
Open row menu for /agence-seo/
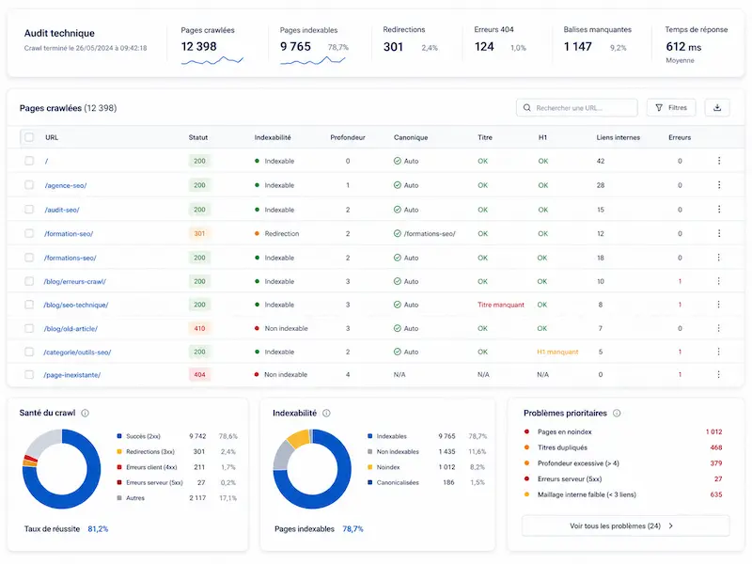[719, 185]
